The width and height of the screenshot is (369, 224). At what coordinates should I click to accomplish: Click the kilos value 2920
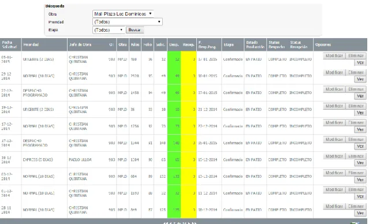135,76
